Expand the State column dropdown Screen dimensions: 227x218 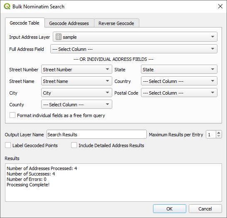[x=179, y=69]
